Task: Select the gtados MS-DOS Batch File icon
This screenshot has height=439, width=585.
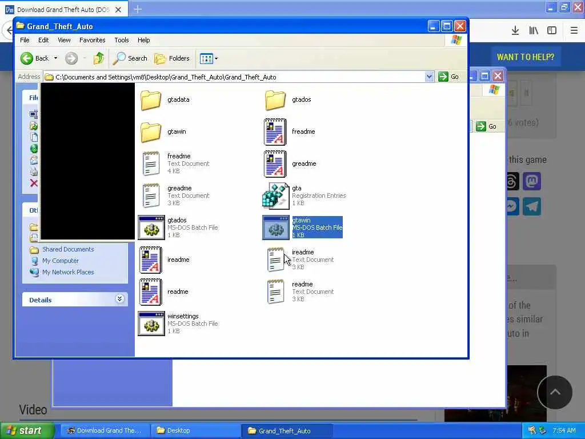Action: tap(151, 228)
